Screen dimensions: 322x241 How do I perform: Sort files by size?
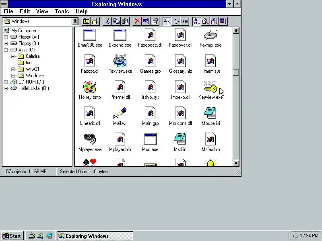tap(215, 21)
